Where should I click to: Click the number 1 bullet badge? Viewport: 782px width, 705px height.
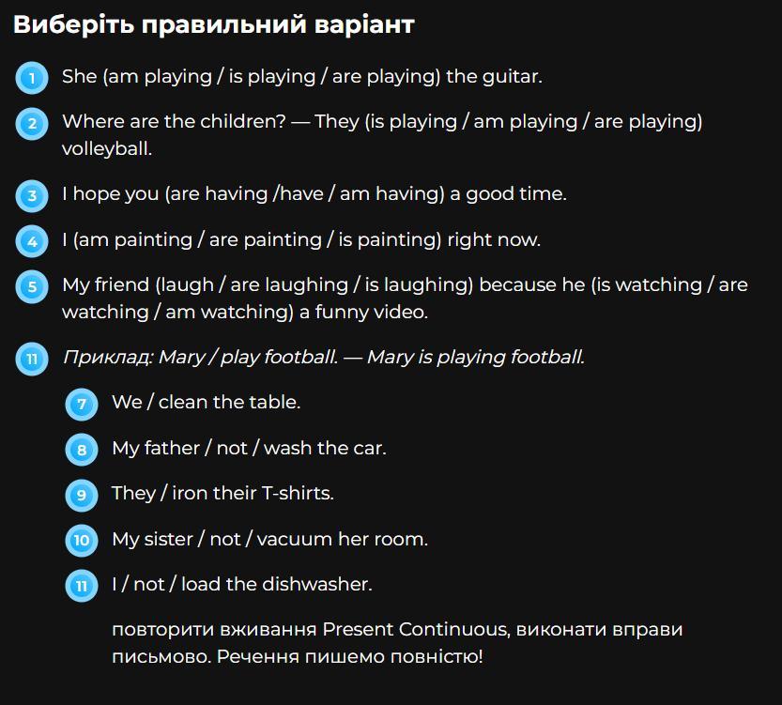[x=32, y=78]
